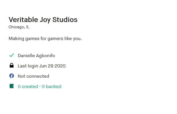Click the 'Last login Jun 29 2020' text
Viewport: 177px width, 114px height.
(42, 66)
